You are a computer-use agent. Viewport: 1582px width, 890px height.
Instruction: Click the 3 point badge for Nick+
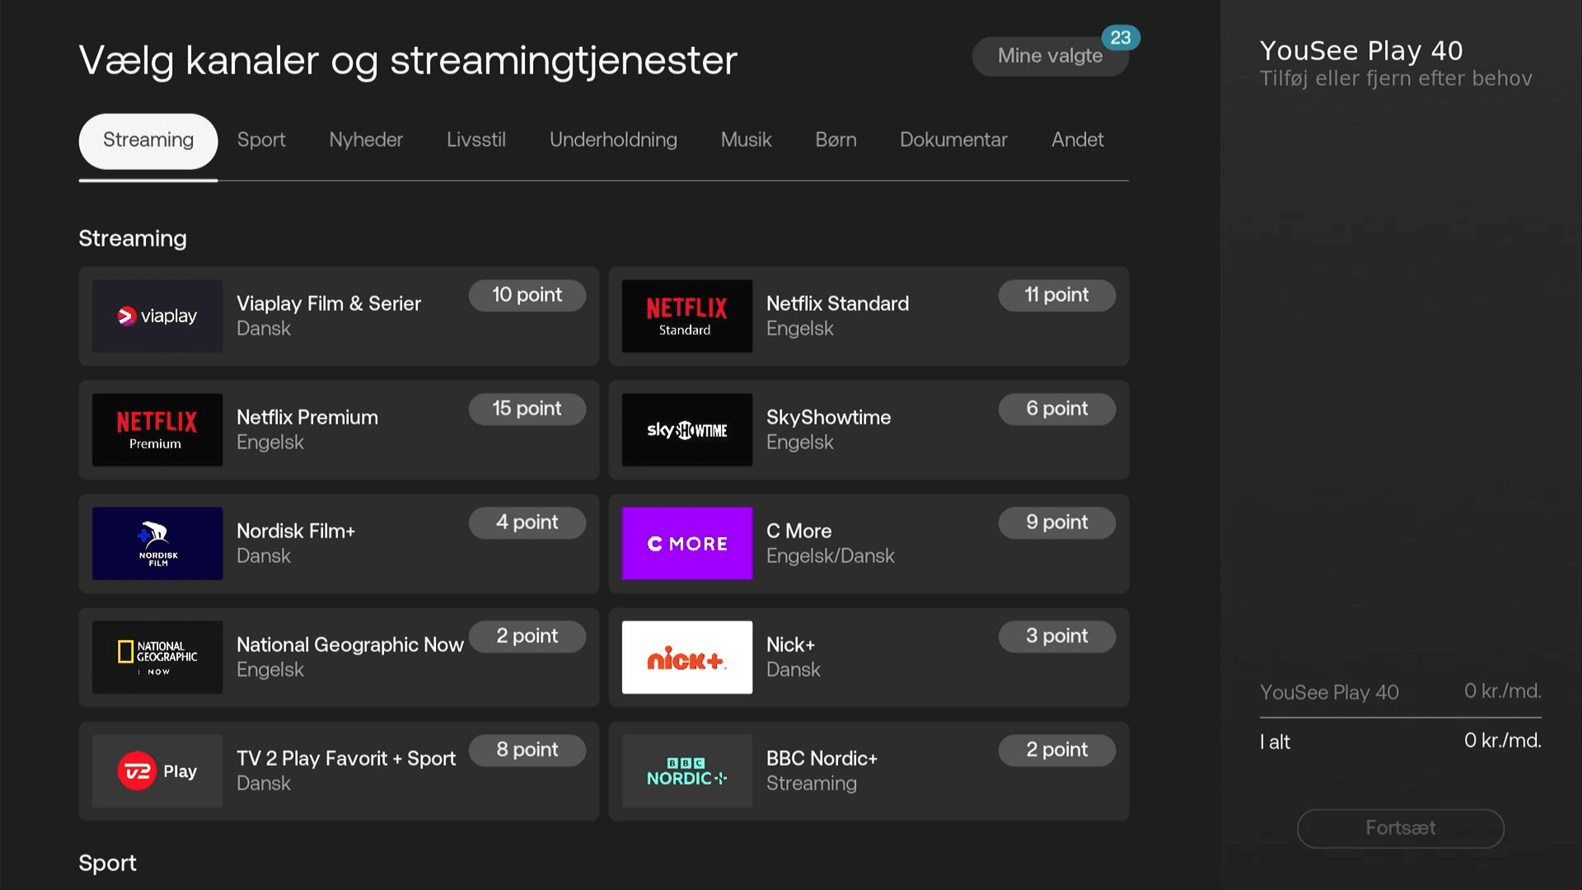coord(1056,636)
